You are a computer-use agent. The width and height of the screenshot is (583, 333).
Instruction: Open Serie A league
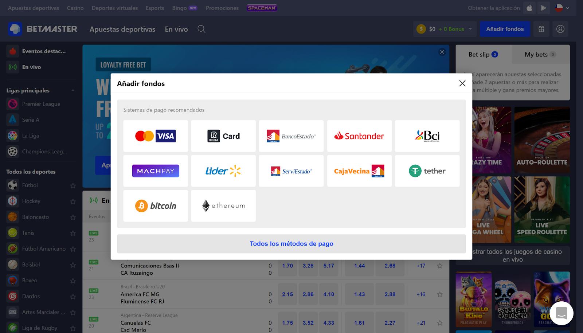pos(41,120)
